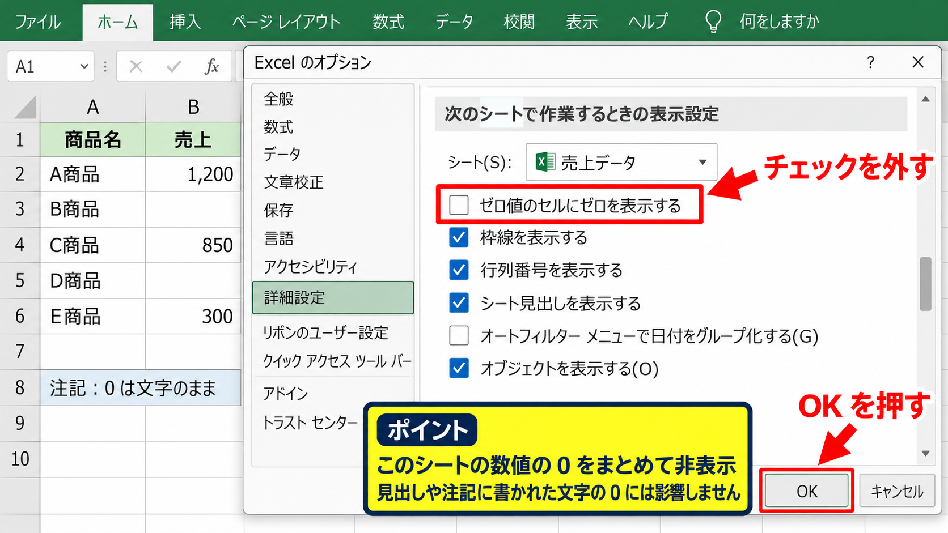Select 詳細設定 in options sidebar

(333, 297)
